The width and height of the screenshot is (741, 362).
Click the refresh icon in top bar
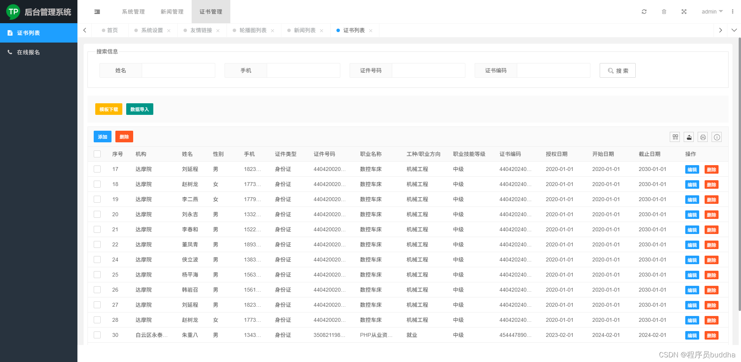(644, 12)
